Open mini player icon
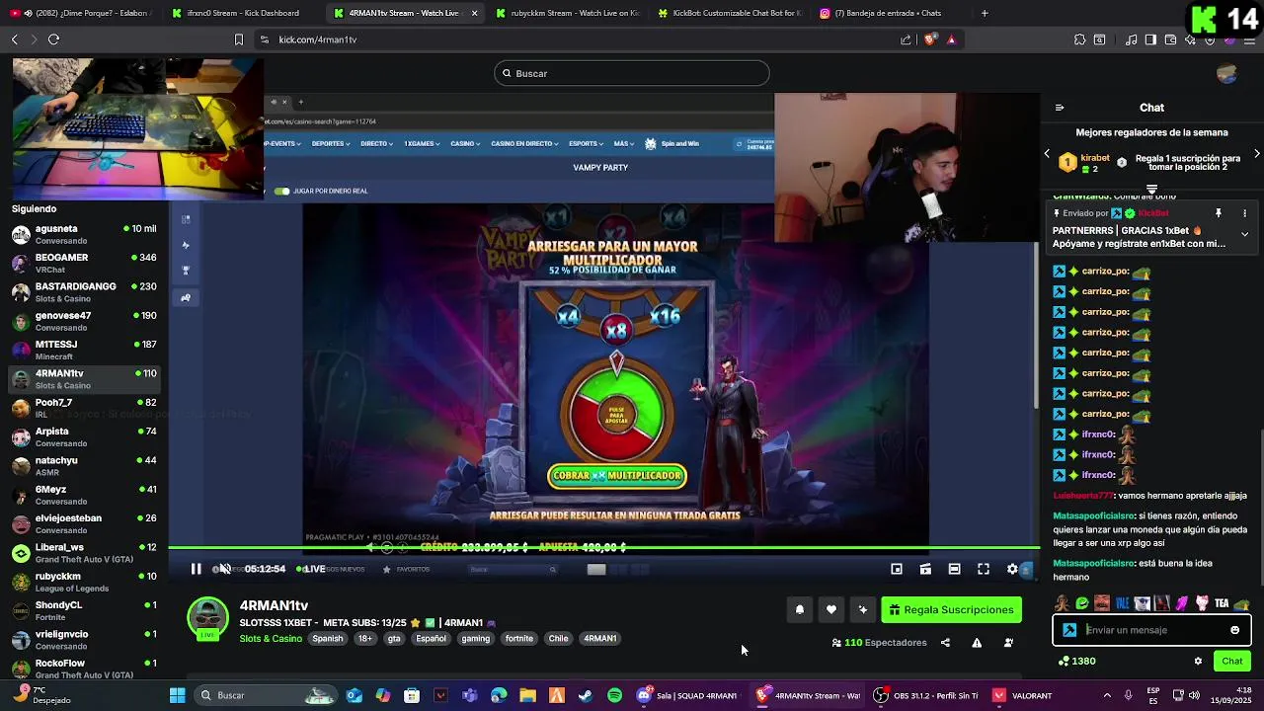This screenshot has height=711, width=1264. tap(897, 569)
